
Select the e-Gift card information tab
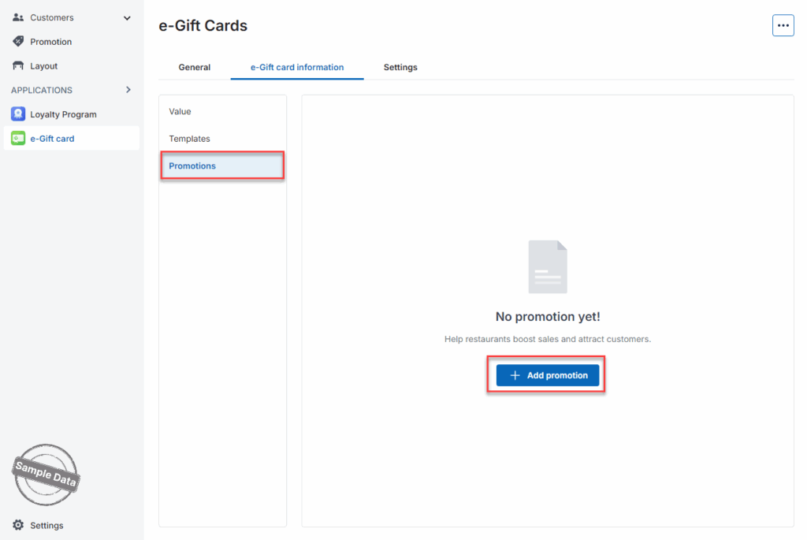[x=297, y=67]
